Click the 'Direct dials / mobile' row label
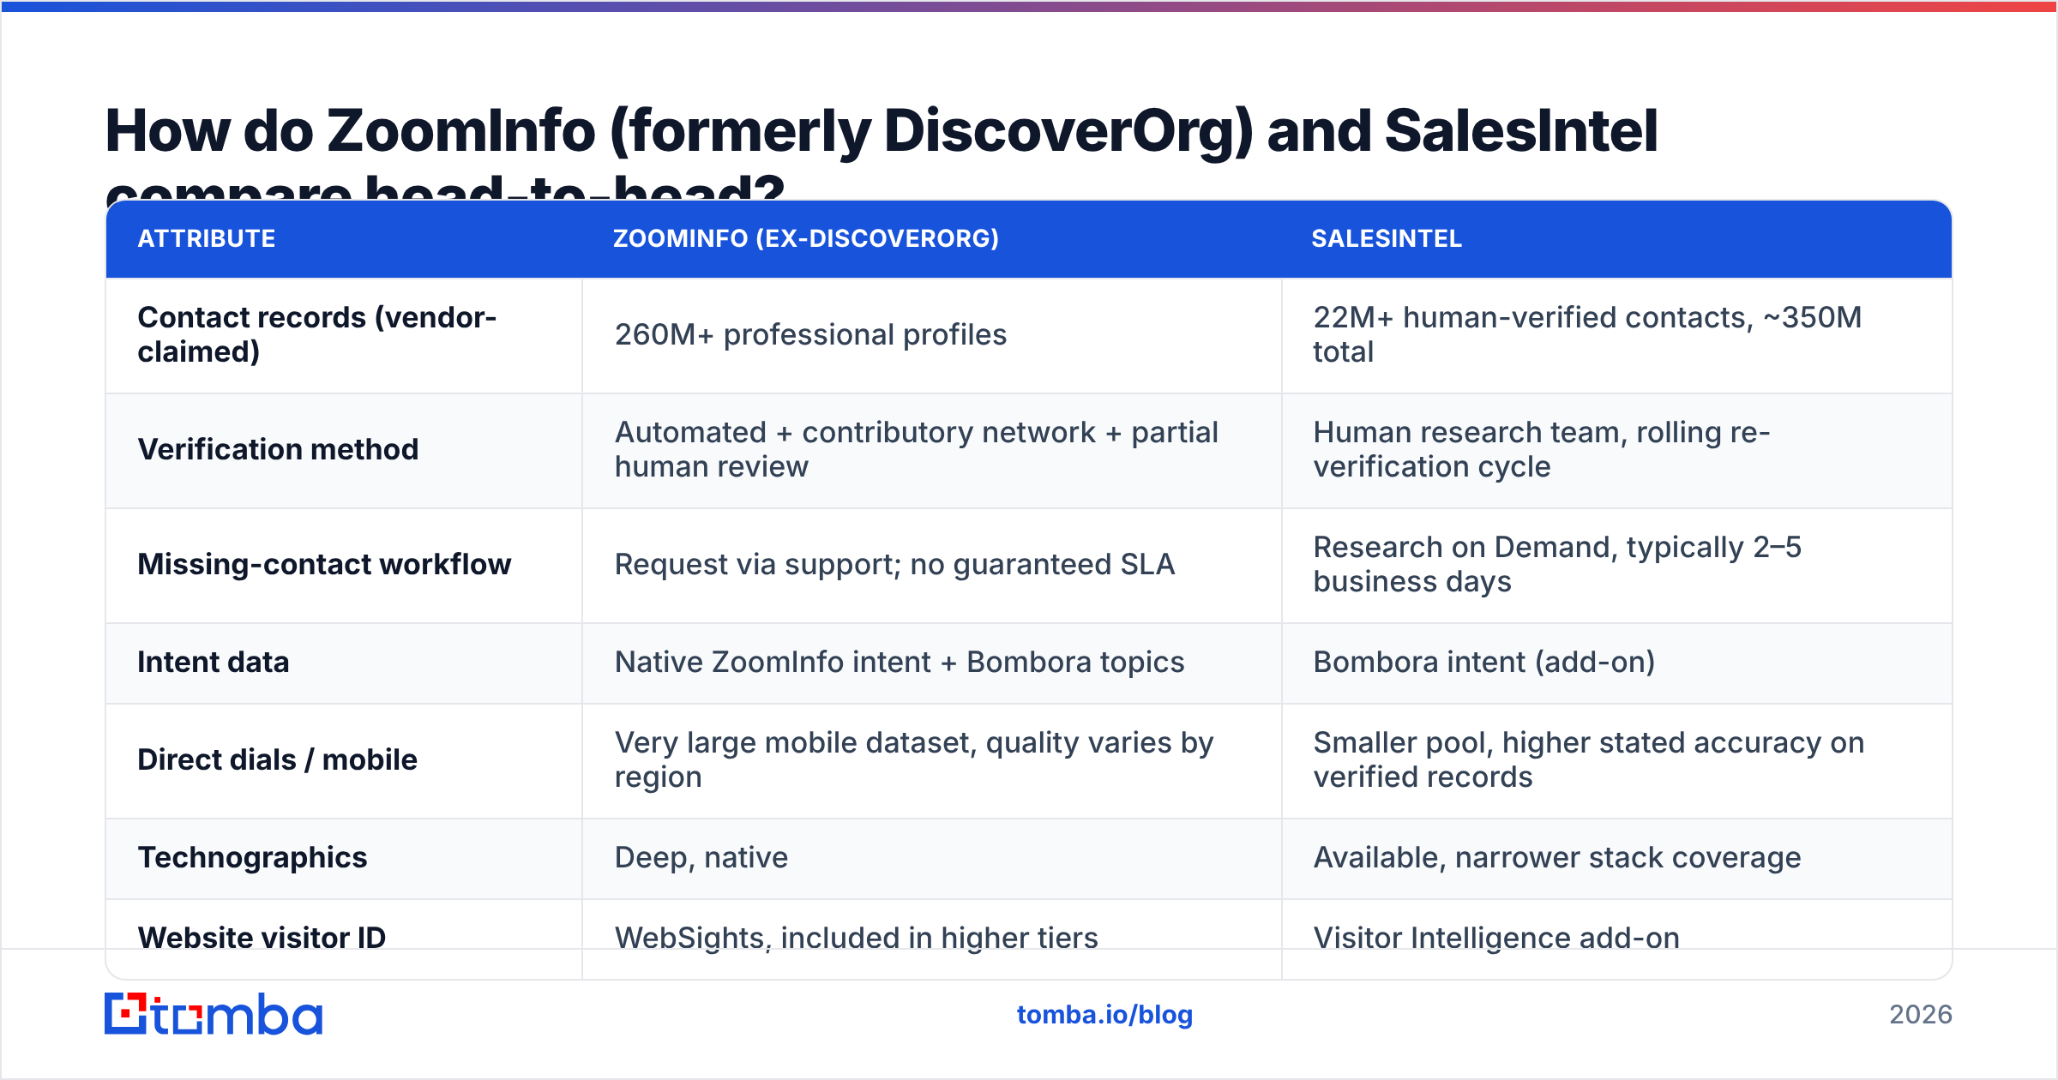Image resolution: width=2058 pixels, height=1080 pixels. [278, 759]
